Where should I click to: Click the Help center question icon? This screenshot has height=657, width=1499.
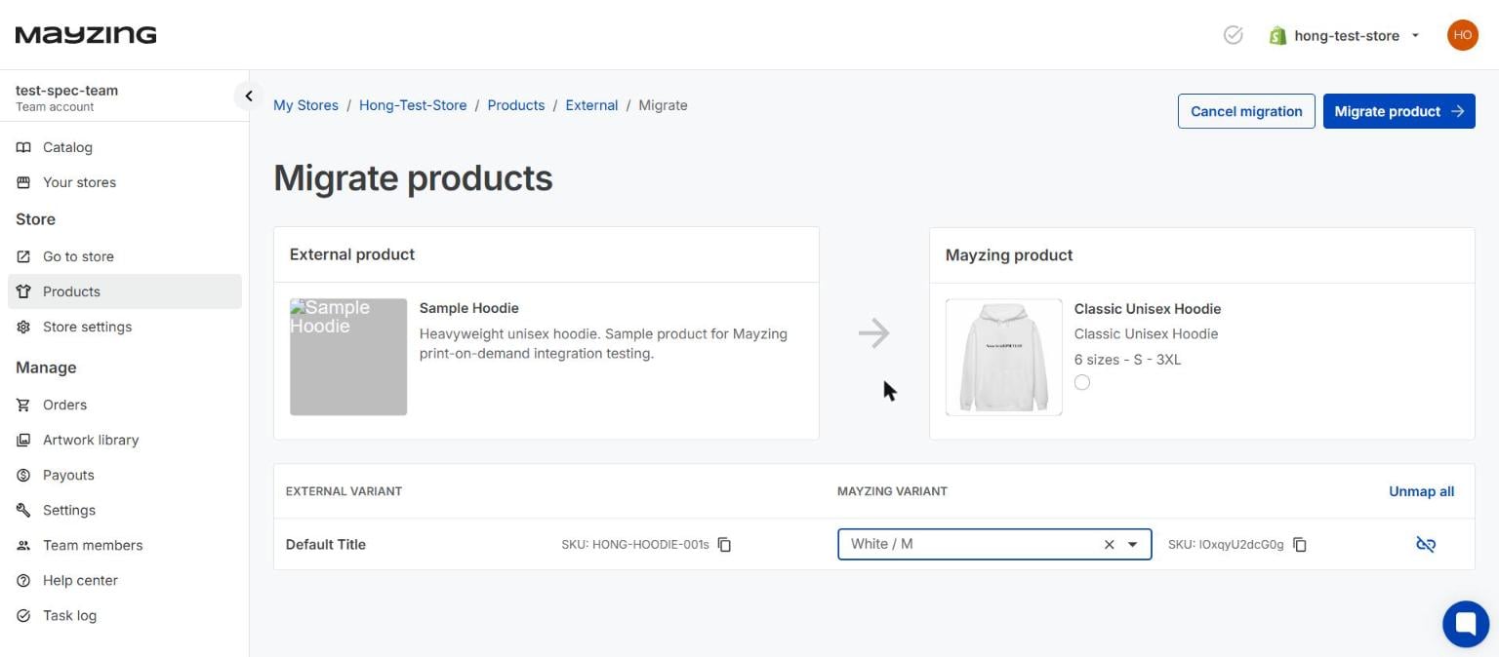click(23, 580)
